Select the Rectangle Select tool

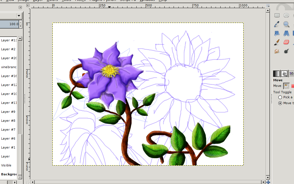click(x=277, y=15)
